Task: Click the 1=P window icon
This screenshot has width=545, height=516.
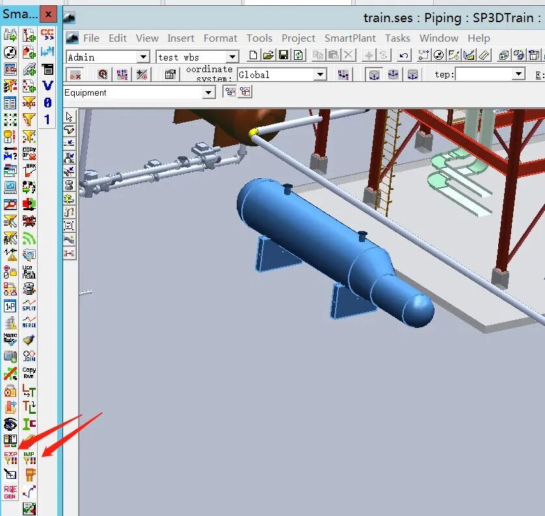Action: (x=10, y=306)
